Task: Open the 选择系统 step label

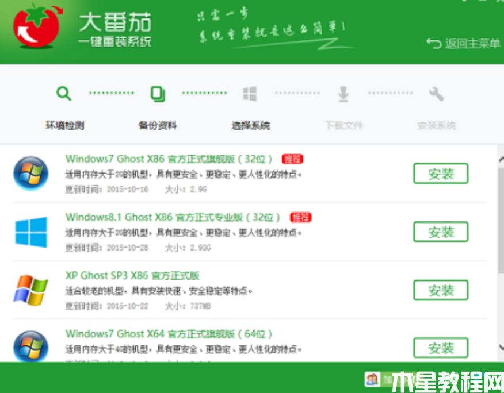Action: coord(251,125)
